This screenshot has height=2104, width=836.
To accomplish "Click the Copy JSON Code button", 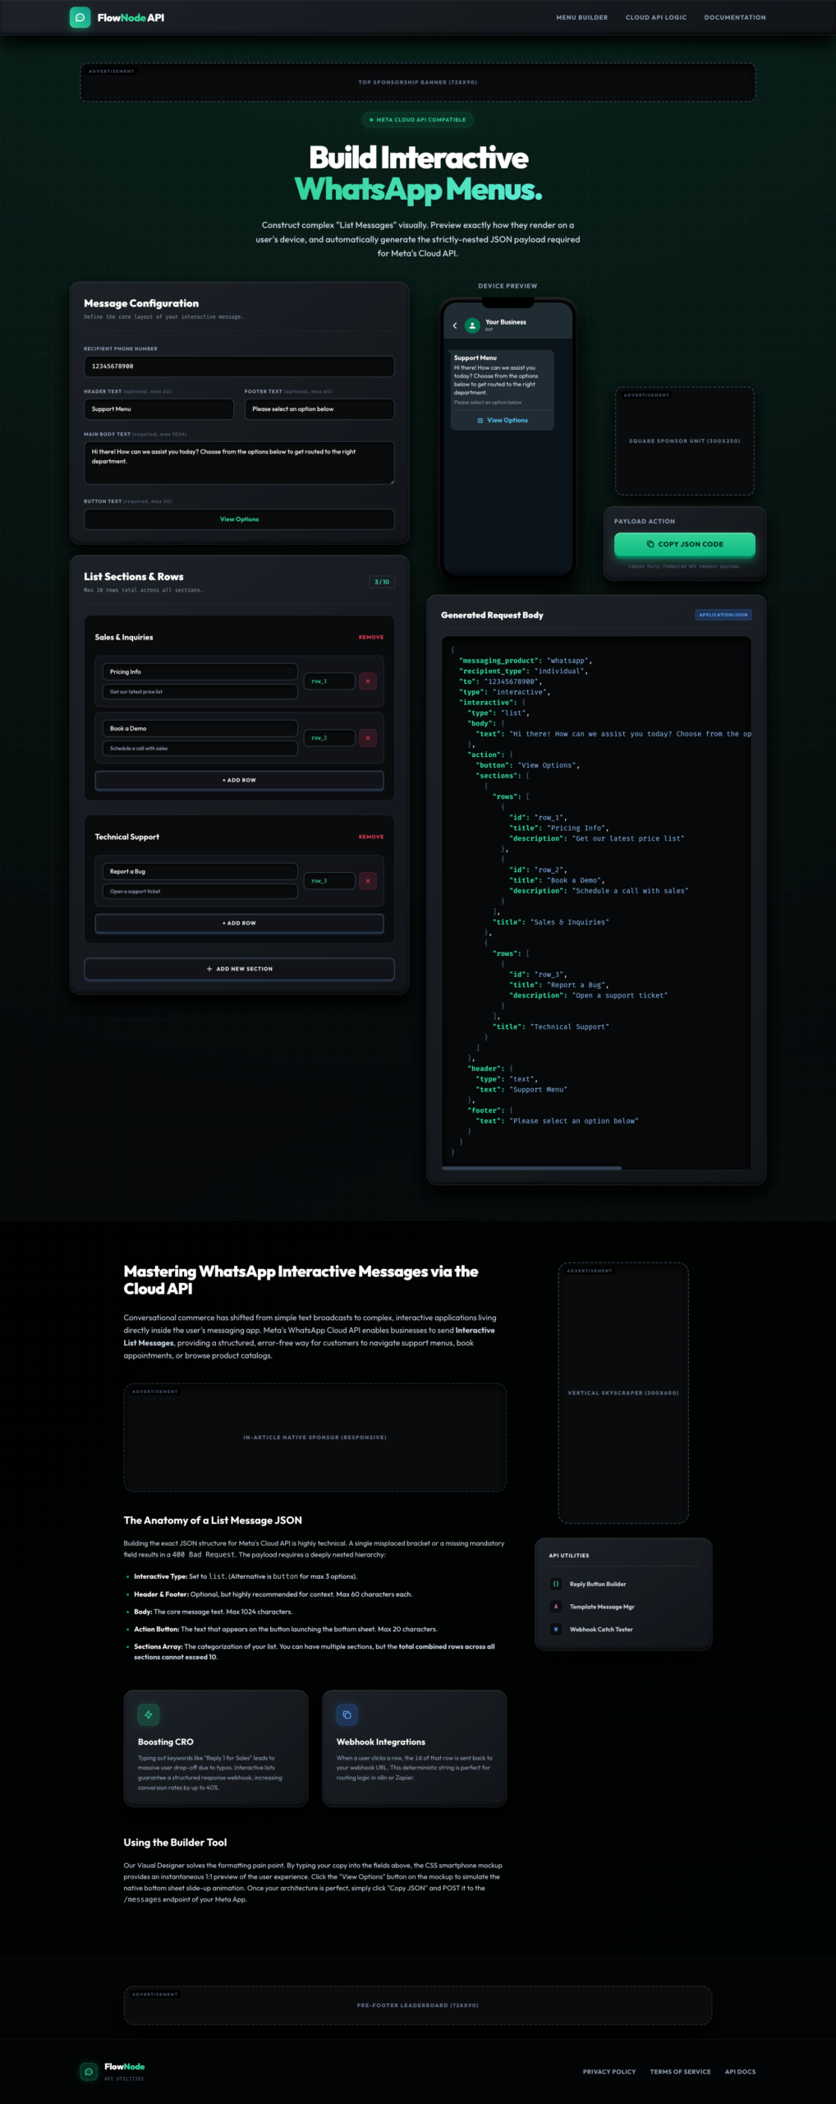I will click(685, 544).
